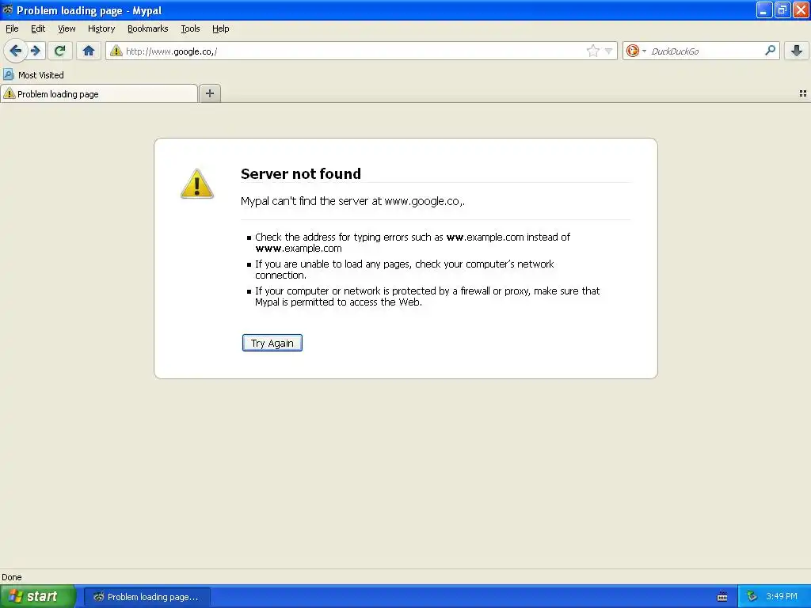Open the Edit menu
Image resolution: width=811 pixels, height=608 pixels.
point(38,28)
